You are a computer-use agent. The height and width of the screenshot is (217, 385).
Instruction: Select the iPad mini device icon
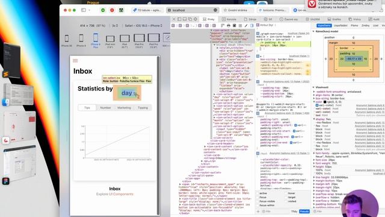point(110,39)
